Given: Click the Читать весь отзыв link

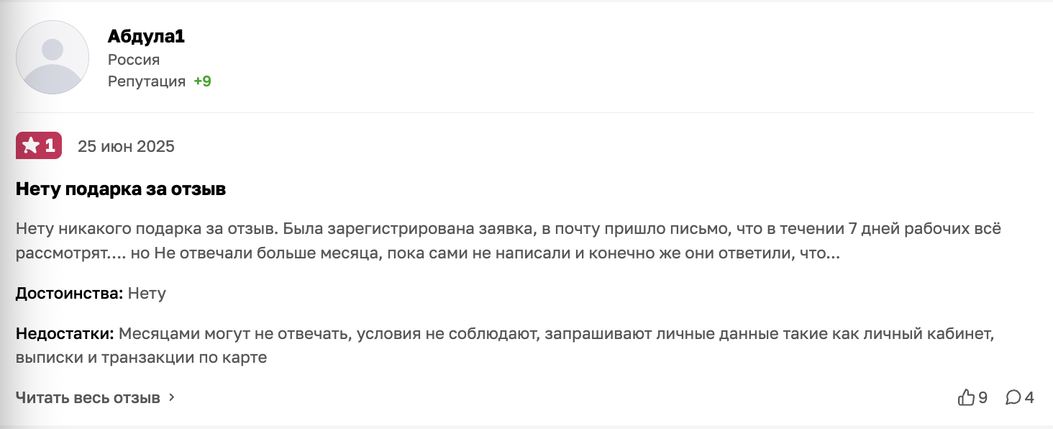Looking at the screenshot, I should [x=86, y=397].
